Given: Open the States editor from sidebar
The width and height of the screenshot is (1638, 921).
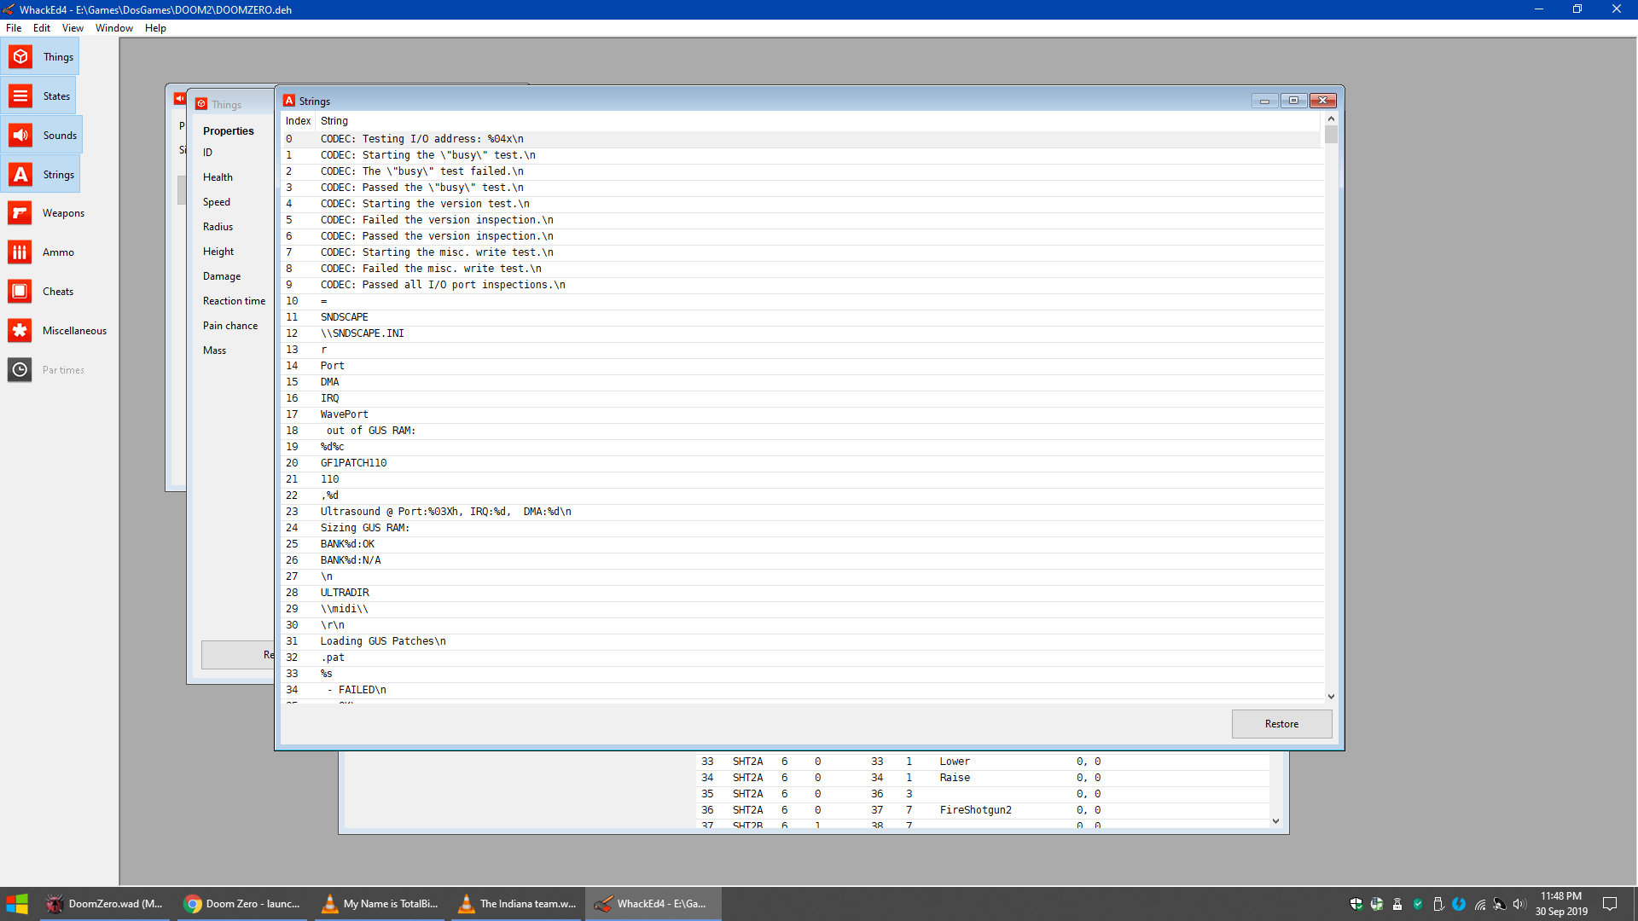Looking at the screenshot, I should pos(38,96).
